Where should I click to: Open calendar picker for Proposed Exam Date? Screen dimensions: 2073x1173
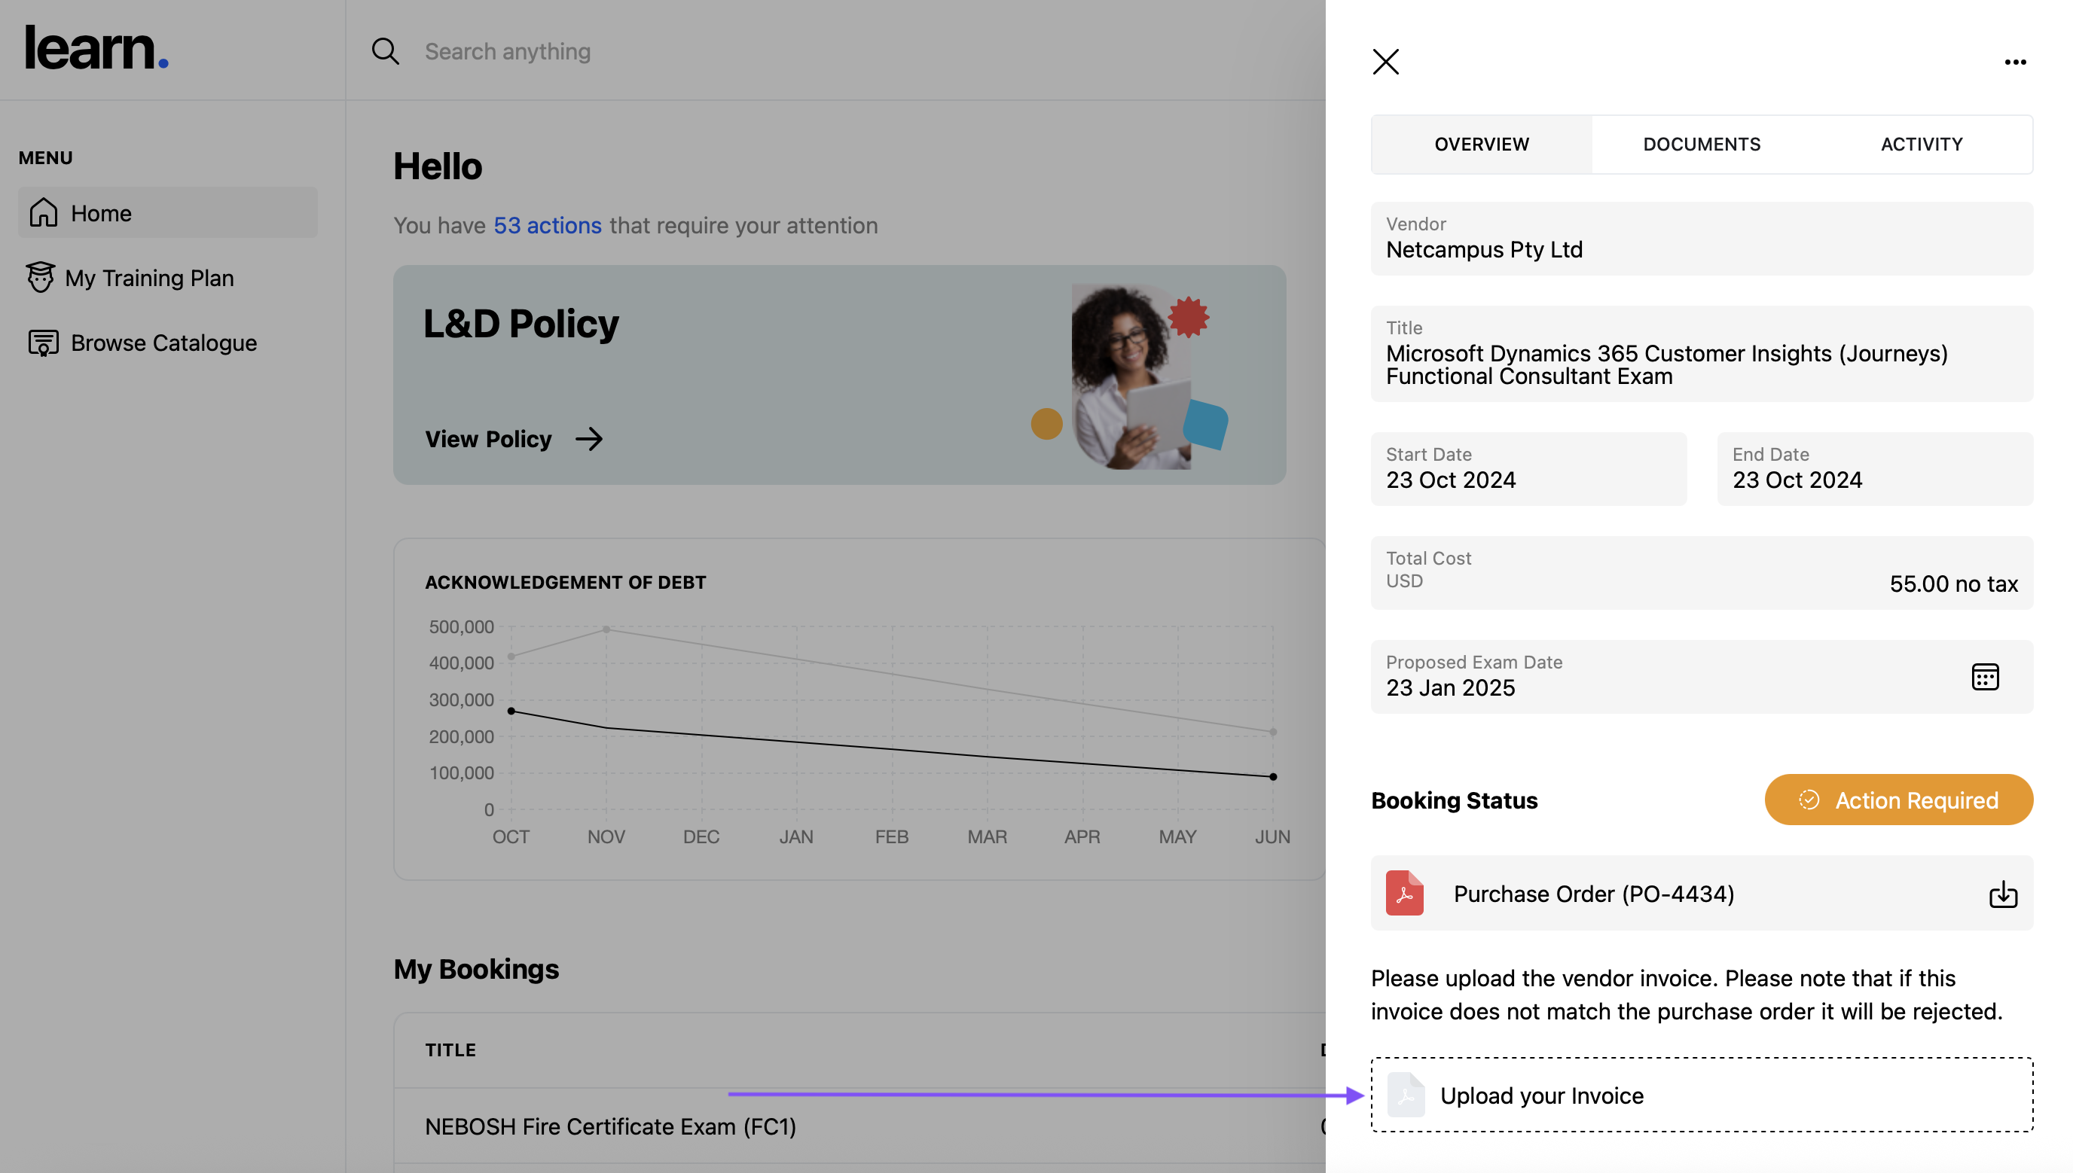coord(1983,677)
